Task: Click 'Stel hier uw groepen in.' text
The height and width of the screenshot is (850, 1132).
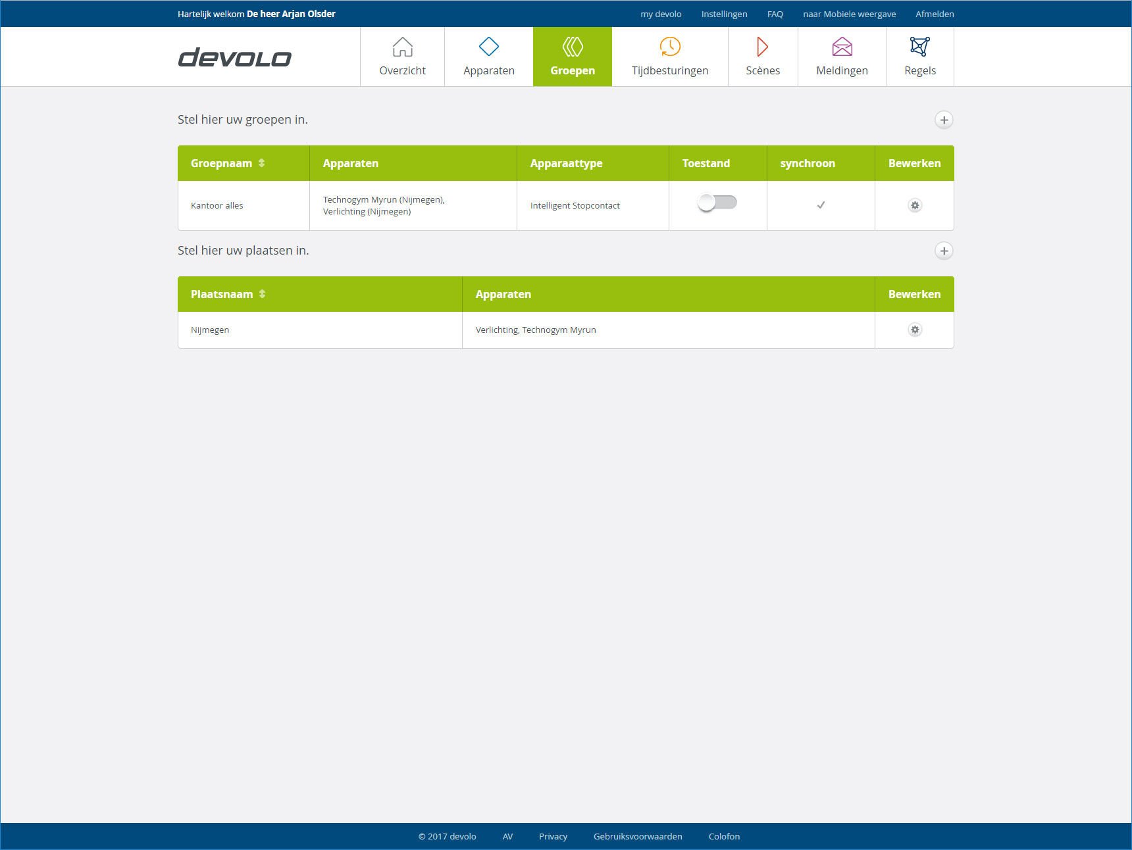Action: tap(243, 119)
